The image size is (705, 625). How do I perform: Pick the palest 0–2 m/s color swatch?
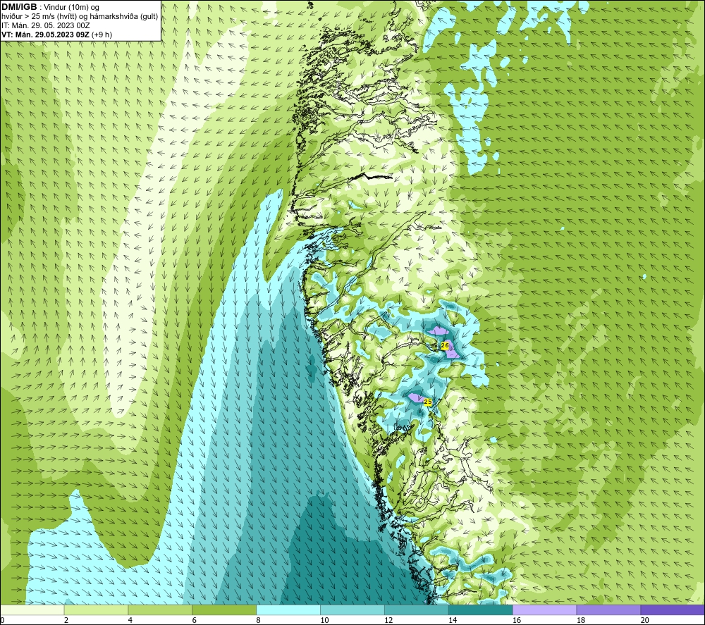click(x=32, y=609)
